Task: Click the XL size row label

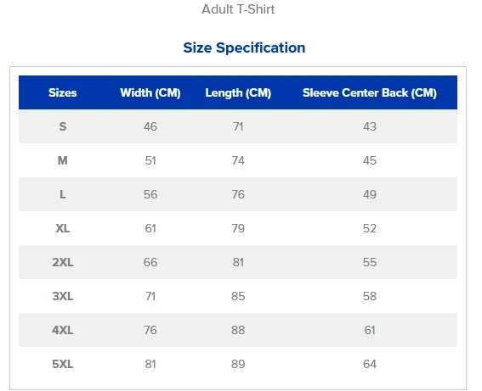Action: click(62, 228)
